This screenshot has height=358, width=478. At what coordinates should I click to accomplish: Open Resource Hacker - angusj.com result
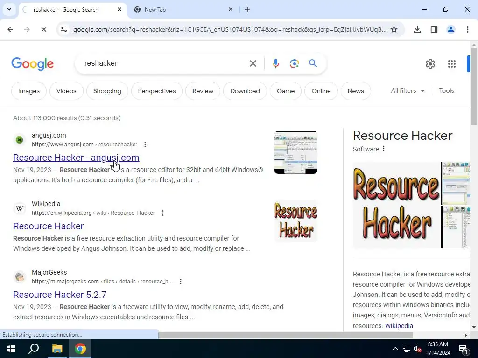(76, 158)
